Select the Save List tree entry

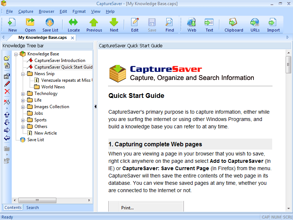coord(36,140)
